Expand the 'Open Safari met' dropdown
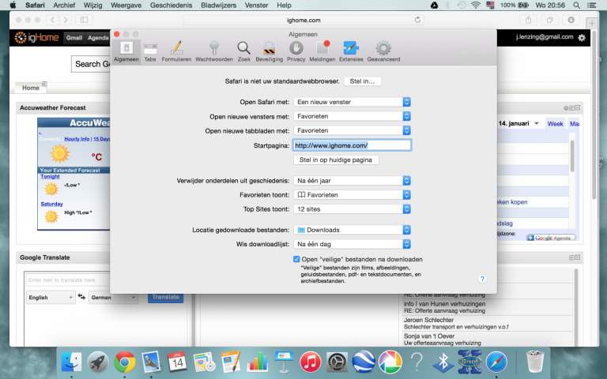Viewport: 607px width, 379px height. click(352, 102)
